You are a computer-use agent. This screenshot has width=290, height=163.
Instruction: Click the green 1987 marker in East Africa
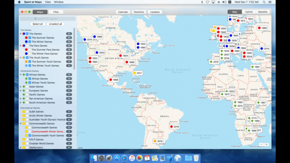pos(261,102)
